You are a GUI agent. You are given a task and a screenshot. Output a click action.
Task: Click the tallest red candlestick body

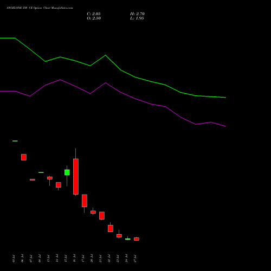tap(76, 177)
